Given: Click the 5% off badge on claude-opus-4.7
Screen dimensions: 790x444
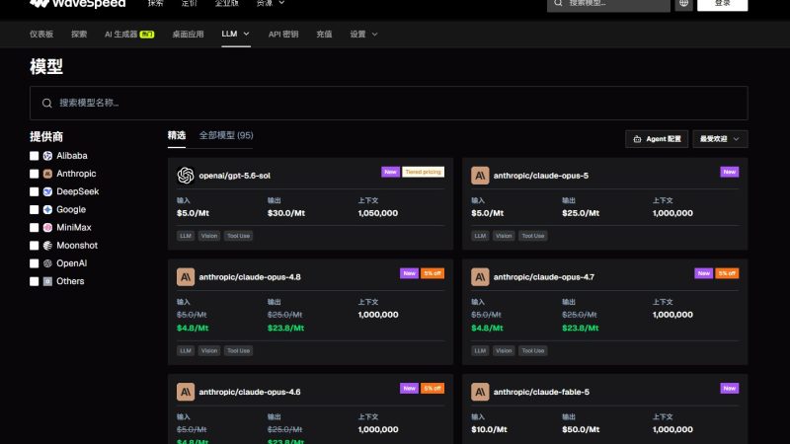Looking at the screenshot, I should (x=727, y=273).
